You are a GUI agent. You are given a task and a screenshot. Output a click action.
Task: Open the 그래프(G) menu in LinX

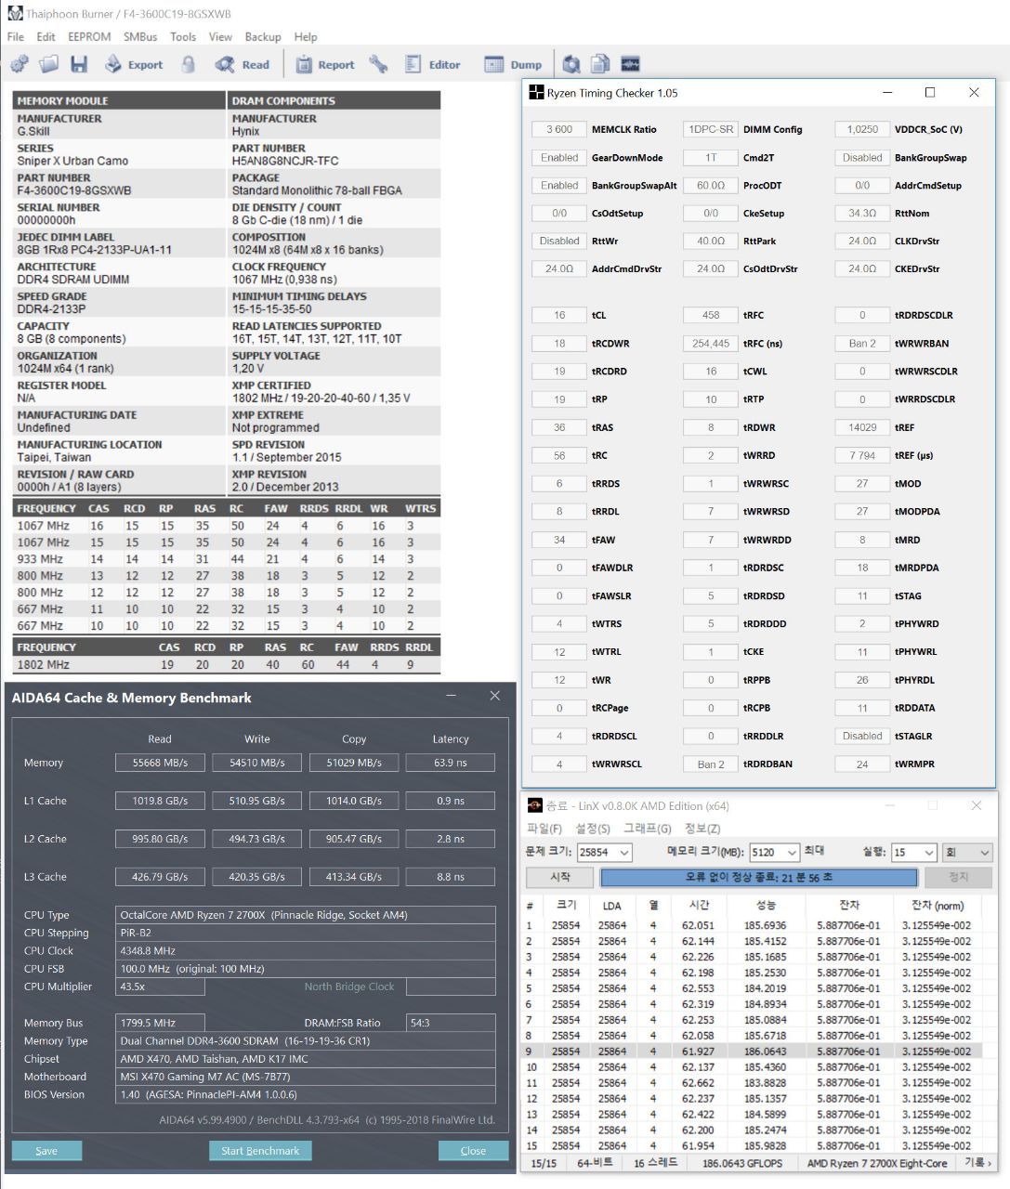point(647,829)
